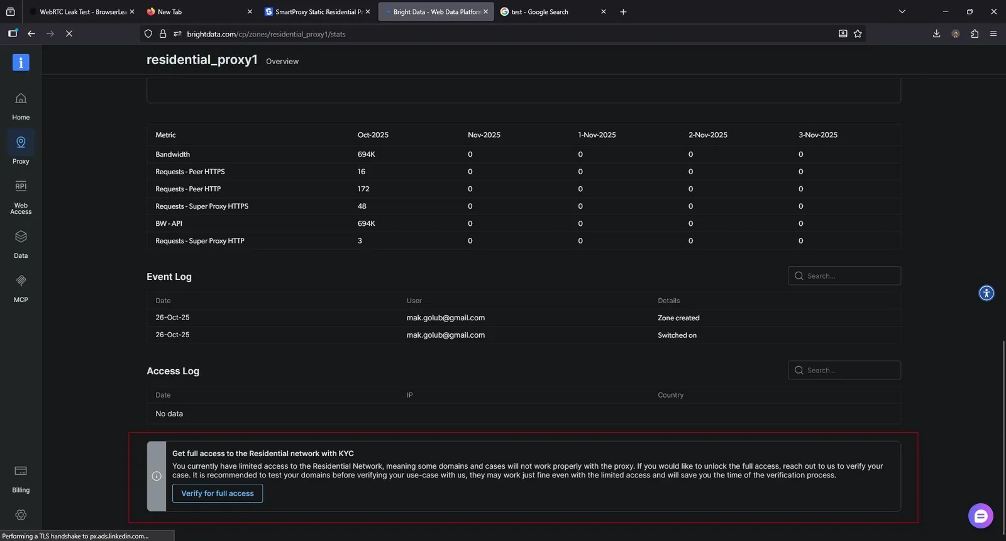
Task: Focus the Access Log search field
Action: (844, 370)
